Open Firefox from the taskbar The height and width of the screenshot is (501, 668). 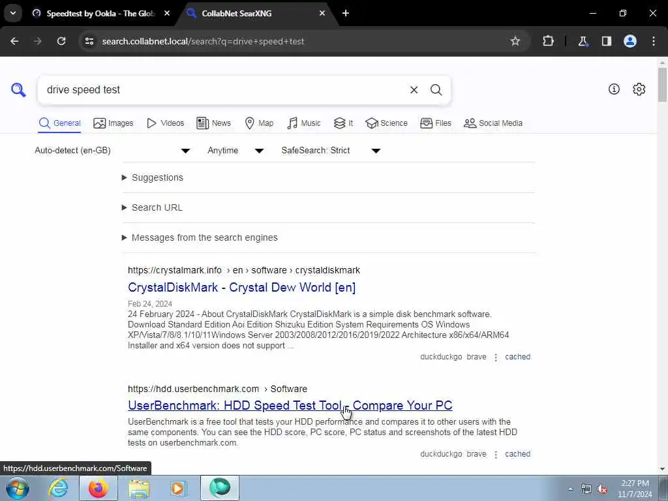pyautogui.click(x=99, y=488)
